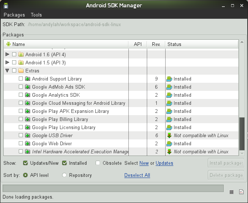Click the Installed status icon for Google Web Driver
The width and height of the screenshot is (248, 203).
click(169, 143)
